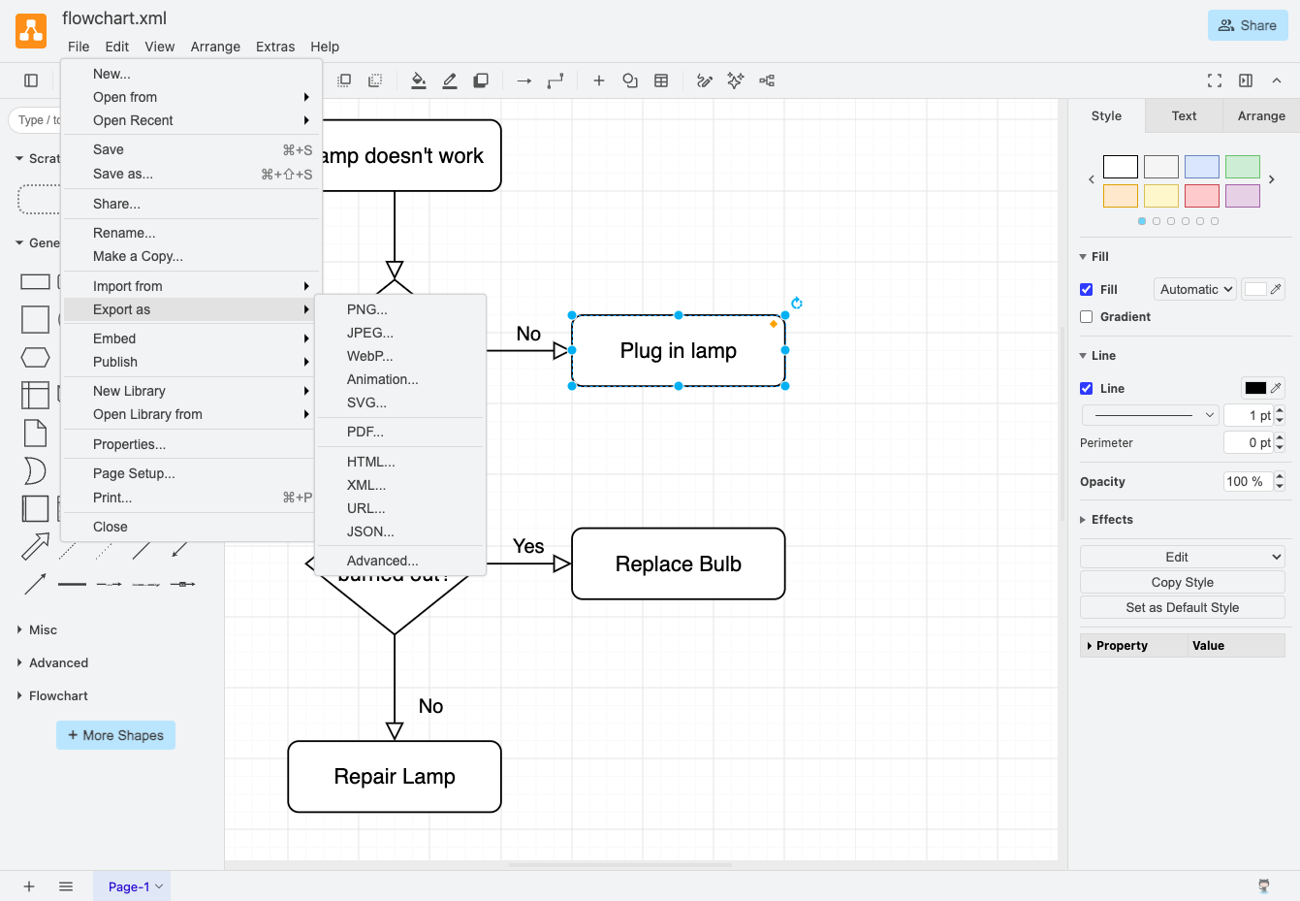Select the Replace Bulb shape on canvas
Viewport: 1300px width, 901px height.
tap(679, 563)
